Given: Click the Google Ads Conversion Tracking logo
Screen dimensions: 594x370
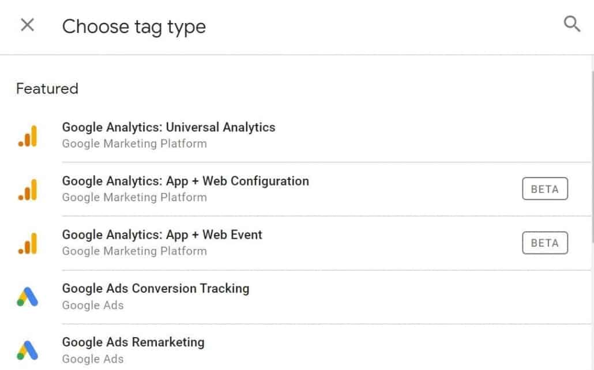Looking at the screenshot, I should click(28, 297).
